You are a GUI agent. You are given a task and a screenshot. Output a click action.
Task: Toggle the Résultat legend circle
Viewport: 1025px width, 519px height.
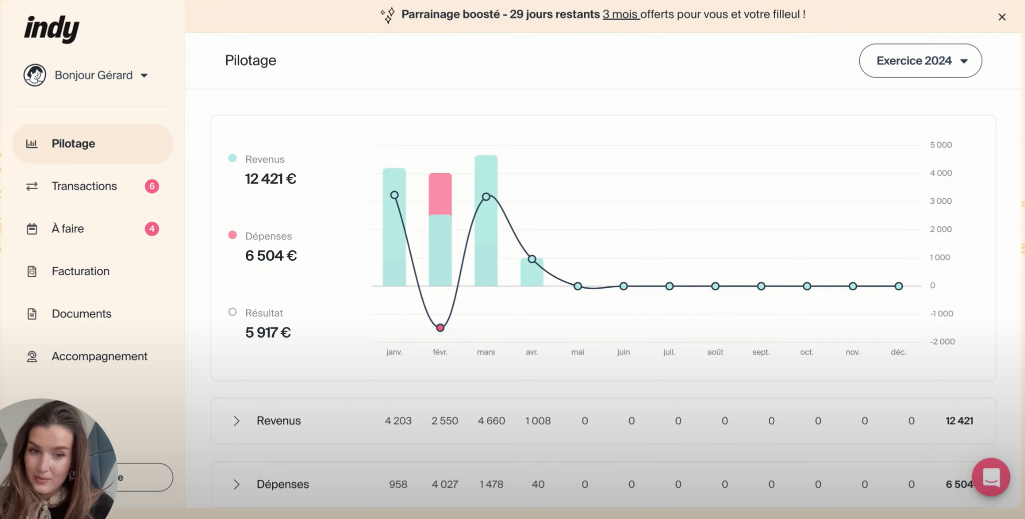[x=232, y=312]
